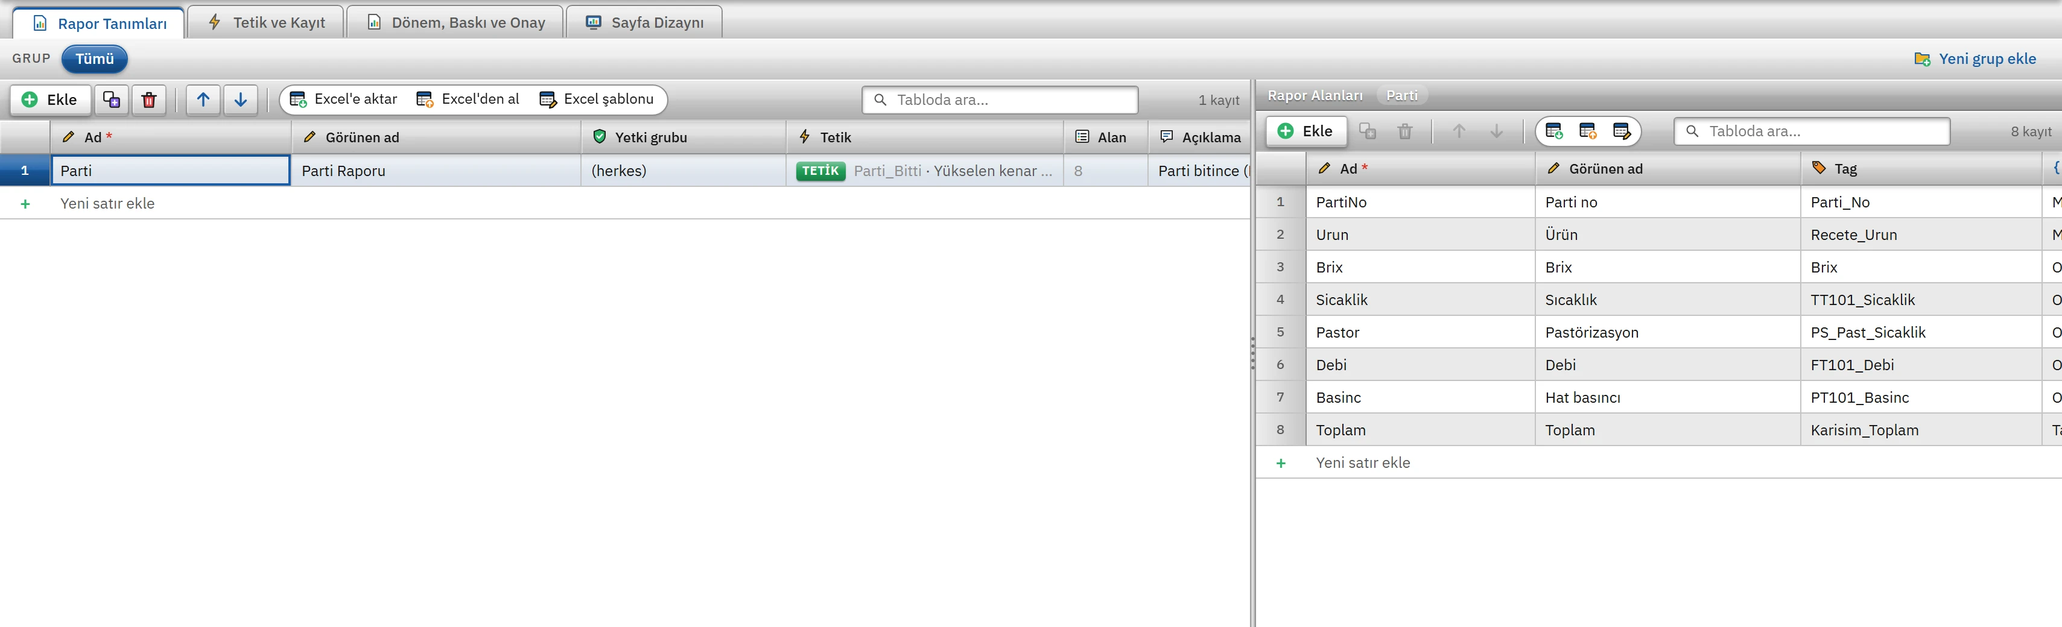Open the Tetik ve Kayıt tab
This screenshot has width=2062, height=627.
click(x=267, y=22)
